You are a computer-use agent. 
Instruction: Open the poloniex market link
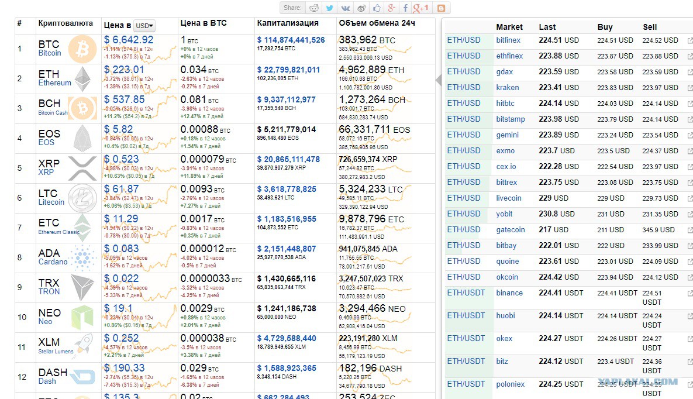click(511, 384)
